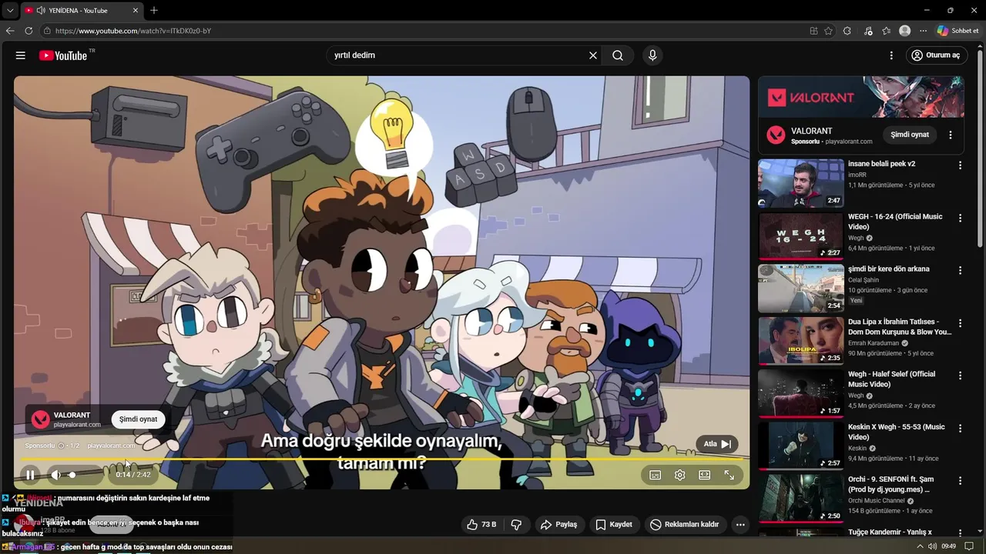
Task: Open the split screen icon in address bar
Action: [813, 31]
